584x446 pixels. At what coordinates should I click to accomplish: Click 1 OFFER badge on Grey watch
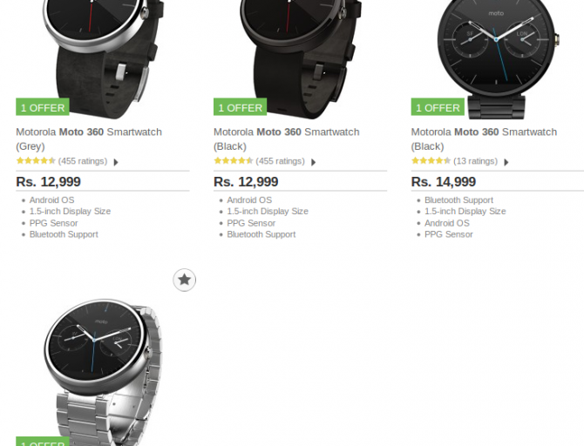(43, 107)
